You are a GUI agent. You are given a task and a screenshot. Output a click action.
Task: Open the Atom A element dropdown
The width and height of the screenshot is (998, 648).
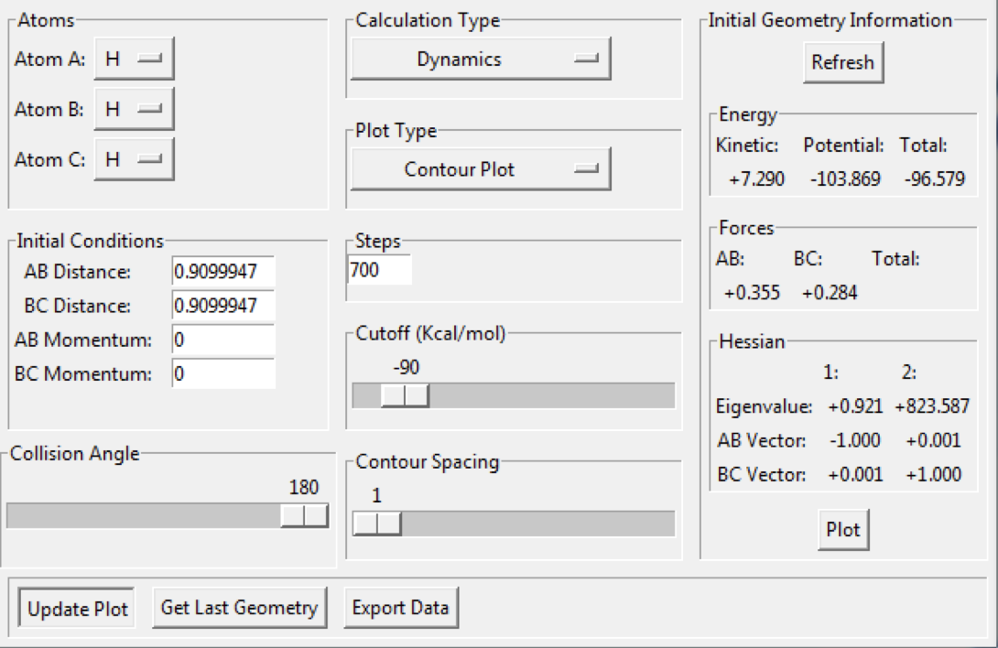click(x=134, y=59)
